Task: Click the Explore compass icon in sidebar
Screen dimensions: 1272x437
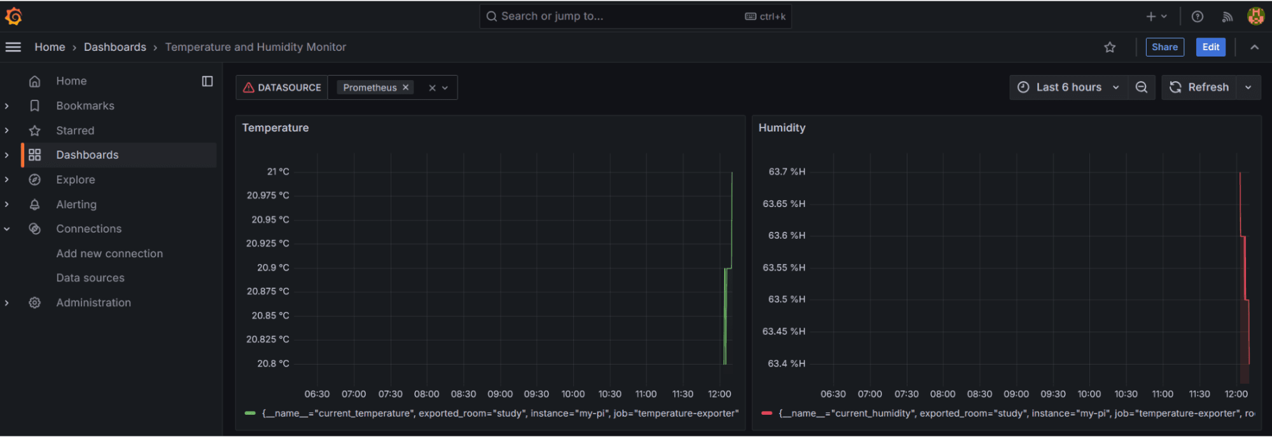Action: point(35,180)
